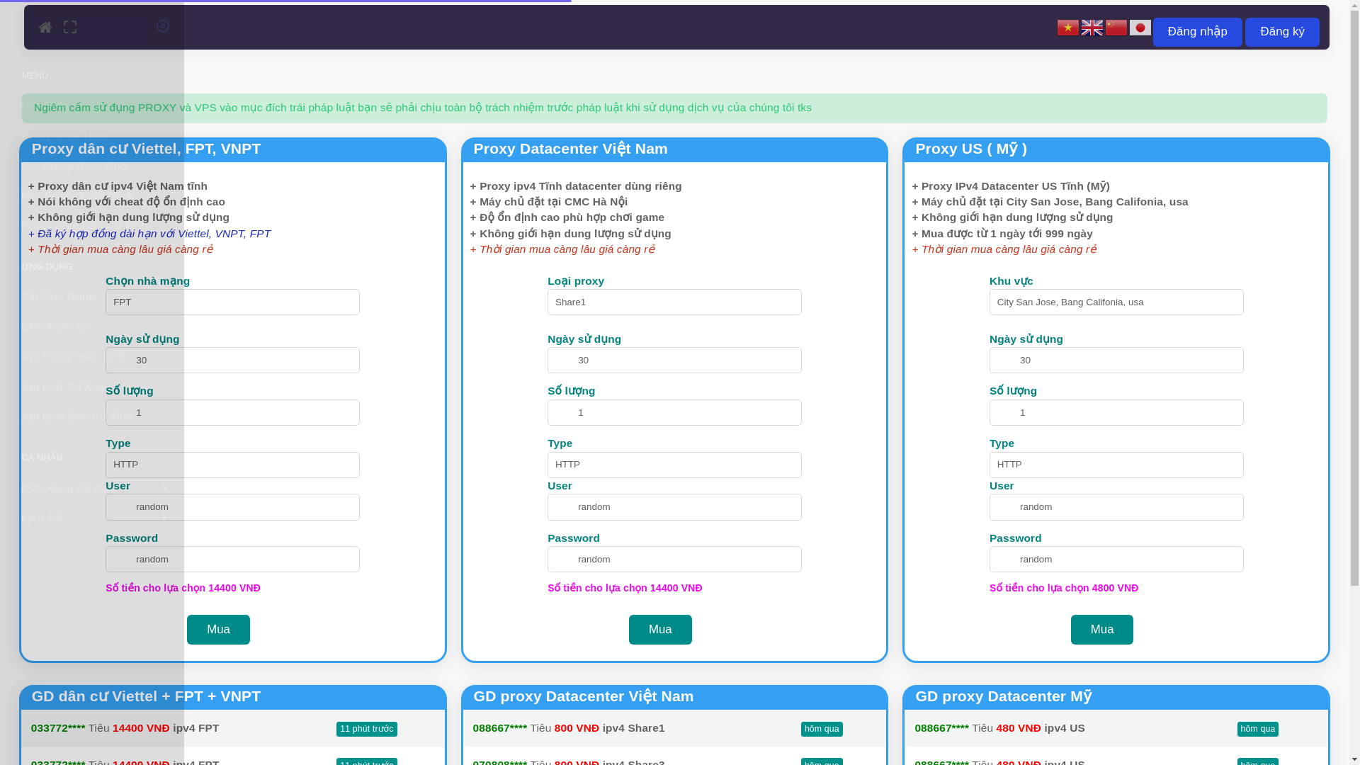
Task: Click Password field in residential proxy card
Action: point(232,559)
